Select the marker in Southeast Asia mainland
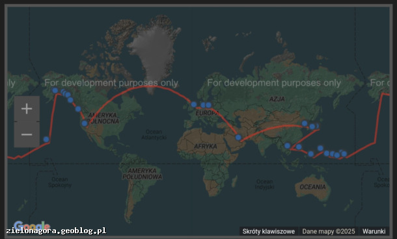This screenshot has height=239, width=397. point(288,145)
